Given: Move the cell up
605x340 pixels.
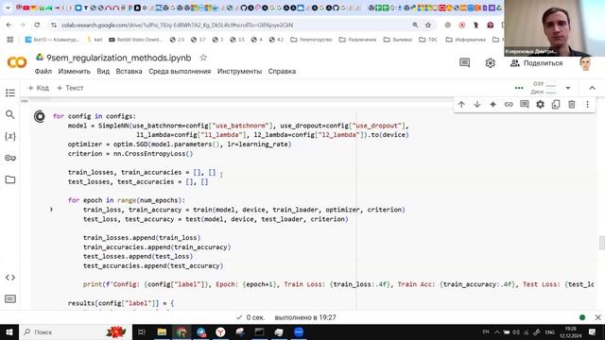Looking at the screenshot, I should (461, 104).
